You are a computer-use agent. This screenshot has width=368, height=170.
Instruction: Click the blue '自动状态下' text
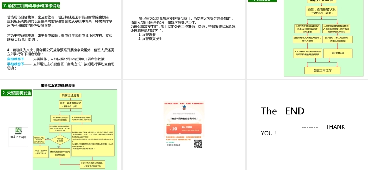(x=16, y=59)
